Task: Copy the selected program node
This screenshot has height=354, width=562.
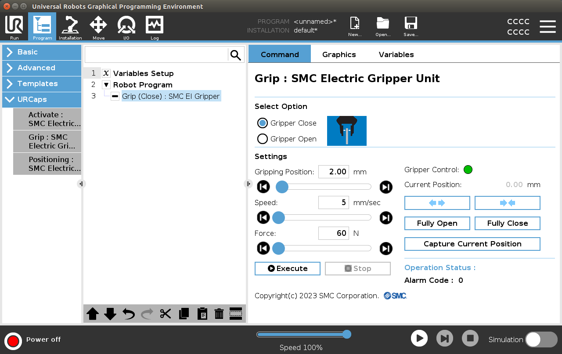Action: pos(184,314)
